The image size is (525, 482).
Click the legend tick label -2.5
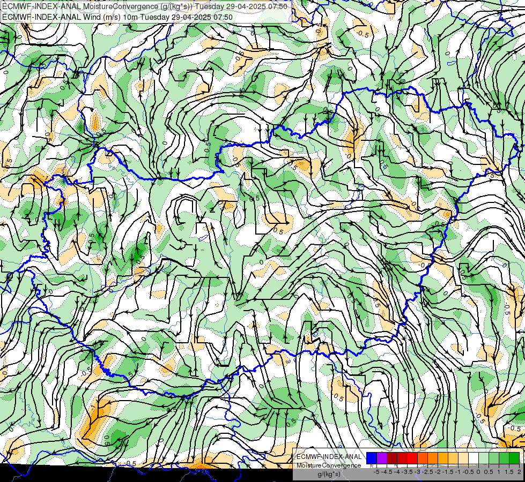[x=427, y=472]
